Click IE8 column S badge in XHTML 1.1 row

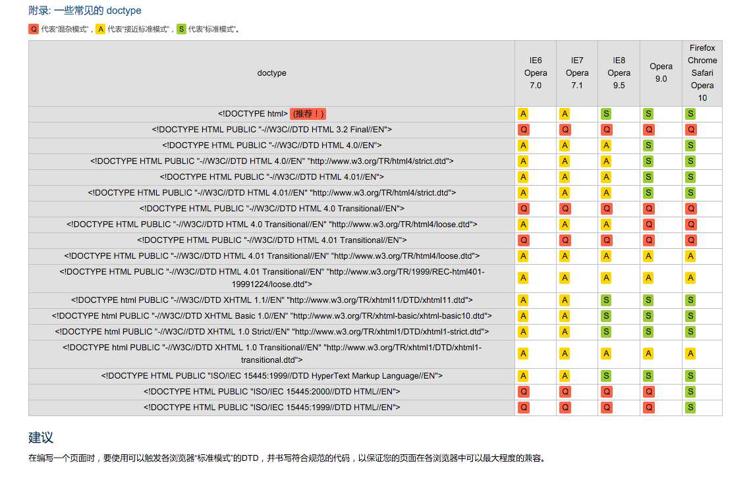(x=607, y=300)
